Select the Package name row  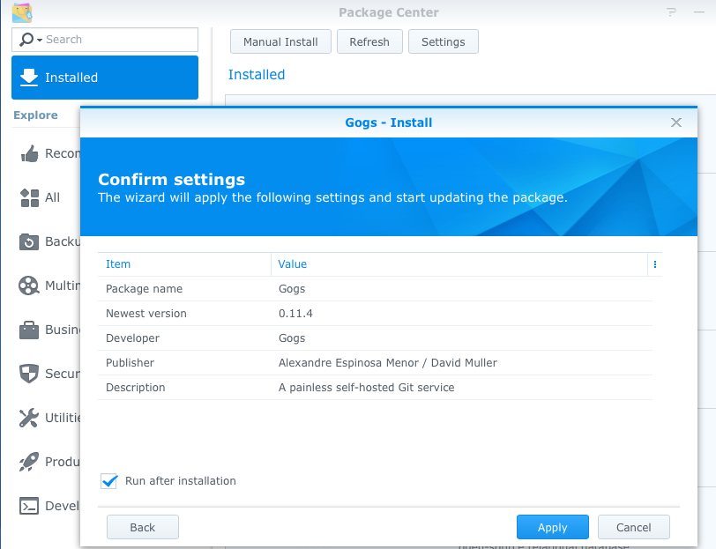375,289
